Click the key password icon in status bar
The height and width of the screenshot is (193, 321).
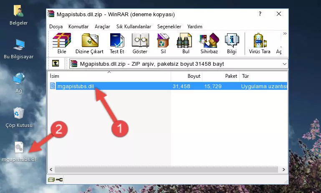point(59,180)
